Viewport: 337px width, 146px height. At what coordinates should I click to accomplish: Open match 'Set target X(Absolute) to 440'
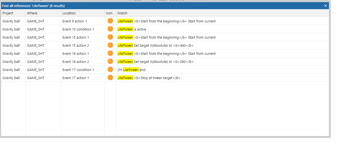(x=155, y=45)
